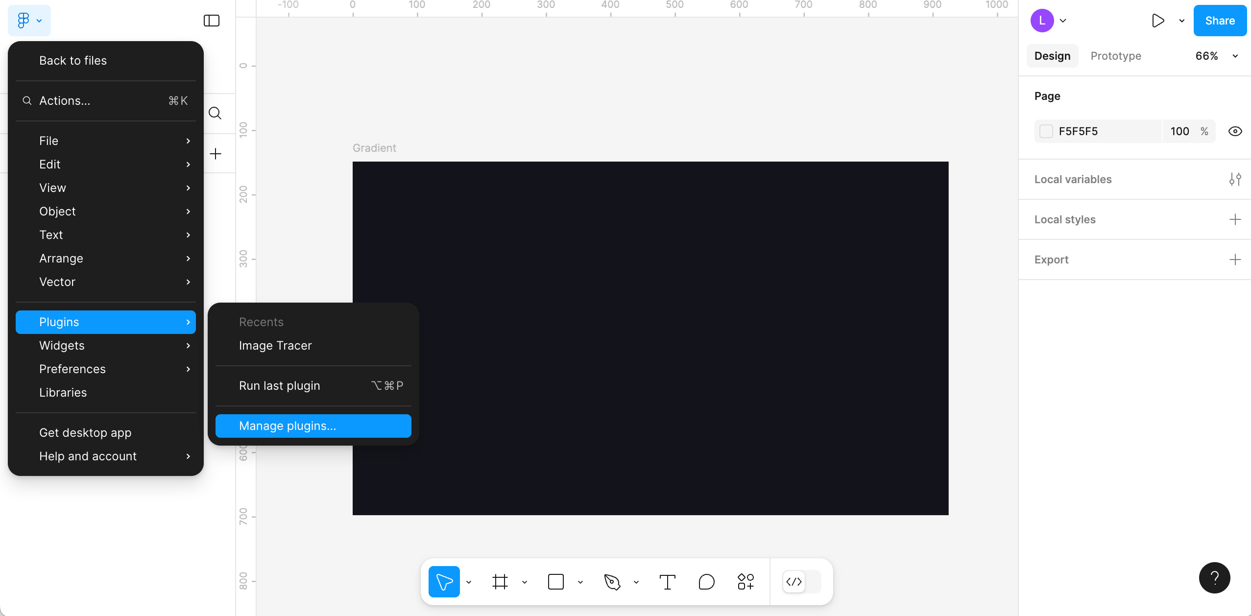Click the F5F5F5 page color swatch

pos(1047,131)
